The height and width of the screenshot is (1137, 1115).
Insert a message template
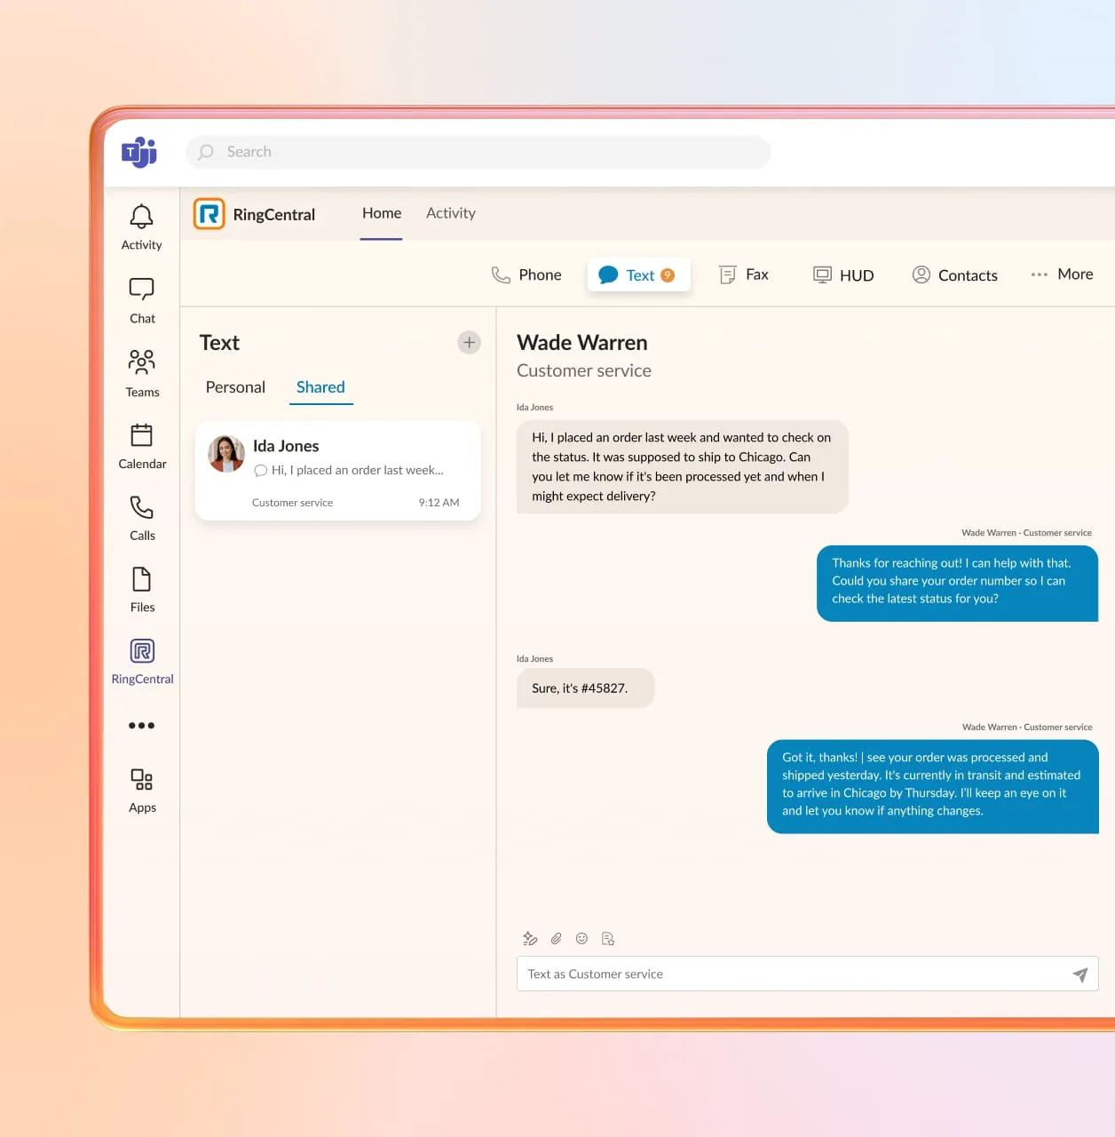(x=608, y=938)
